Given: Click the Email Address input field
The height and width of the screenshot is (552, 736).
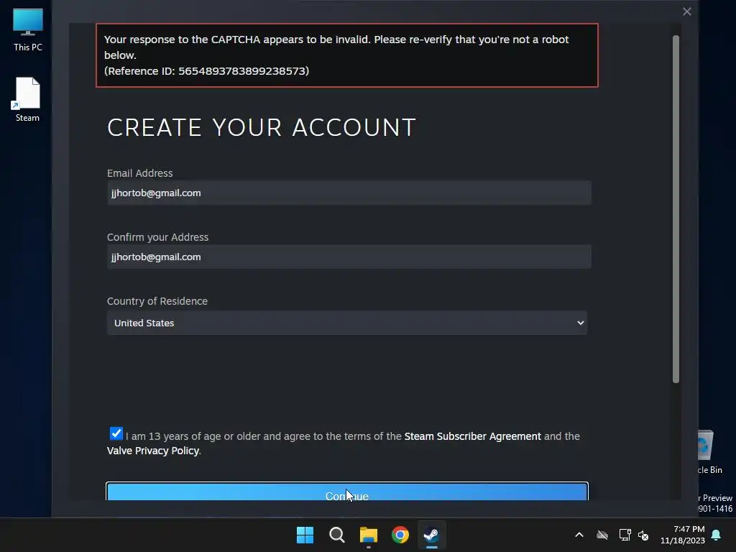Looking at the screenshot, I should click(349, 193).
